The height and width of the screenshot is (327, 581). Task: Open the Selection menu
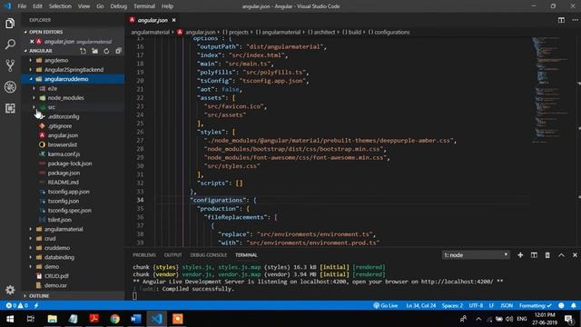tap(60, 6)
